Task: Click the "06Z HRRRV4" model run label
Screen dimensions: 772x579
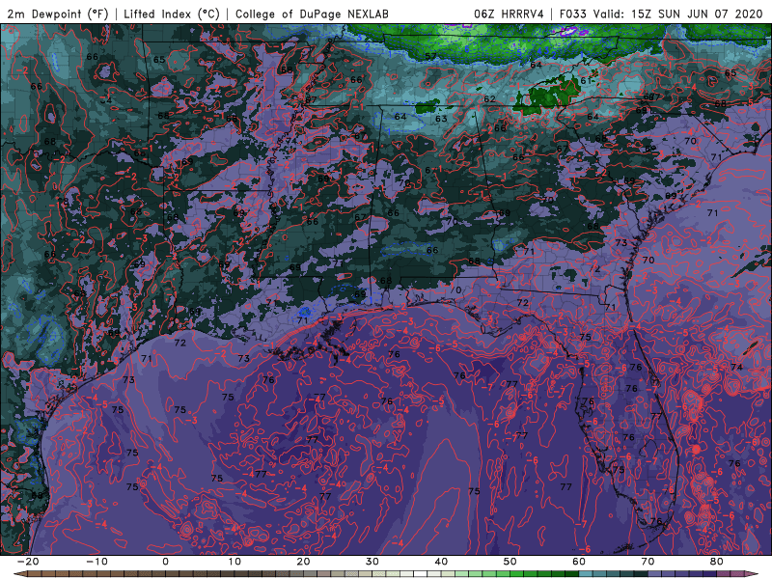Action: point(509,14)
